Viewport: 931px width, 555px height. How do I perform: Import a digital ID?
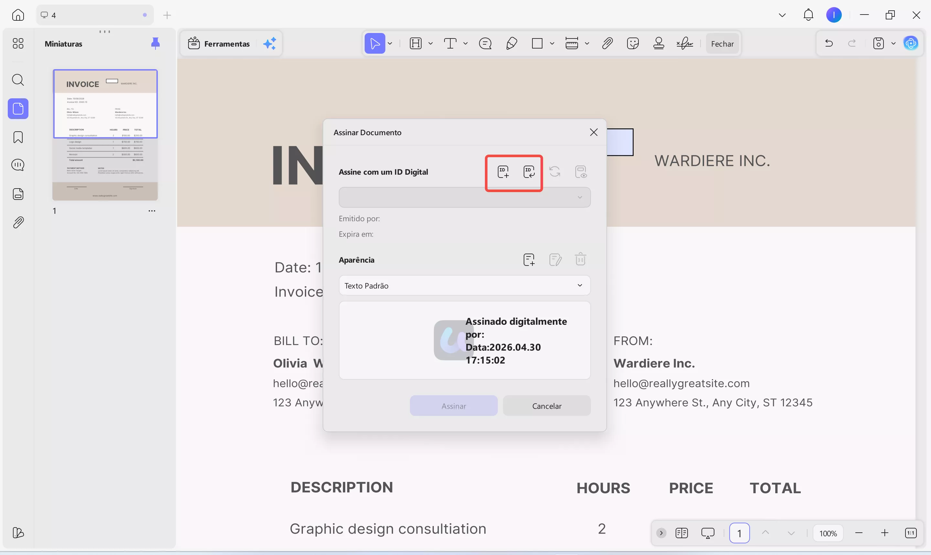coord(529,172)
